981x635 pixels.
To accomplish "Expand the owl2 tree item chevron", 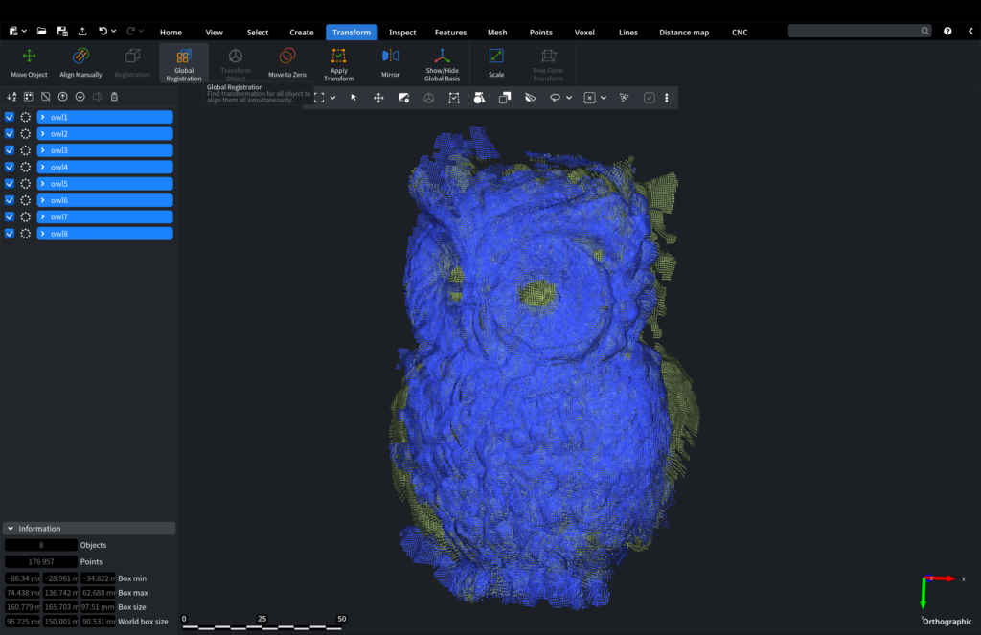I will pos(43,134).
